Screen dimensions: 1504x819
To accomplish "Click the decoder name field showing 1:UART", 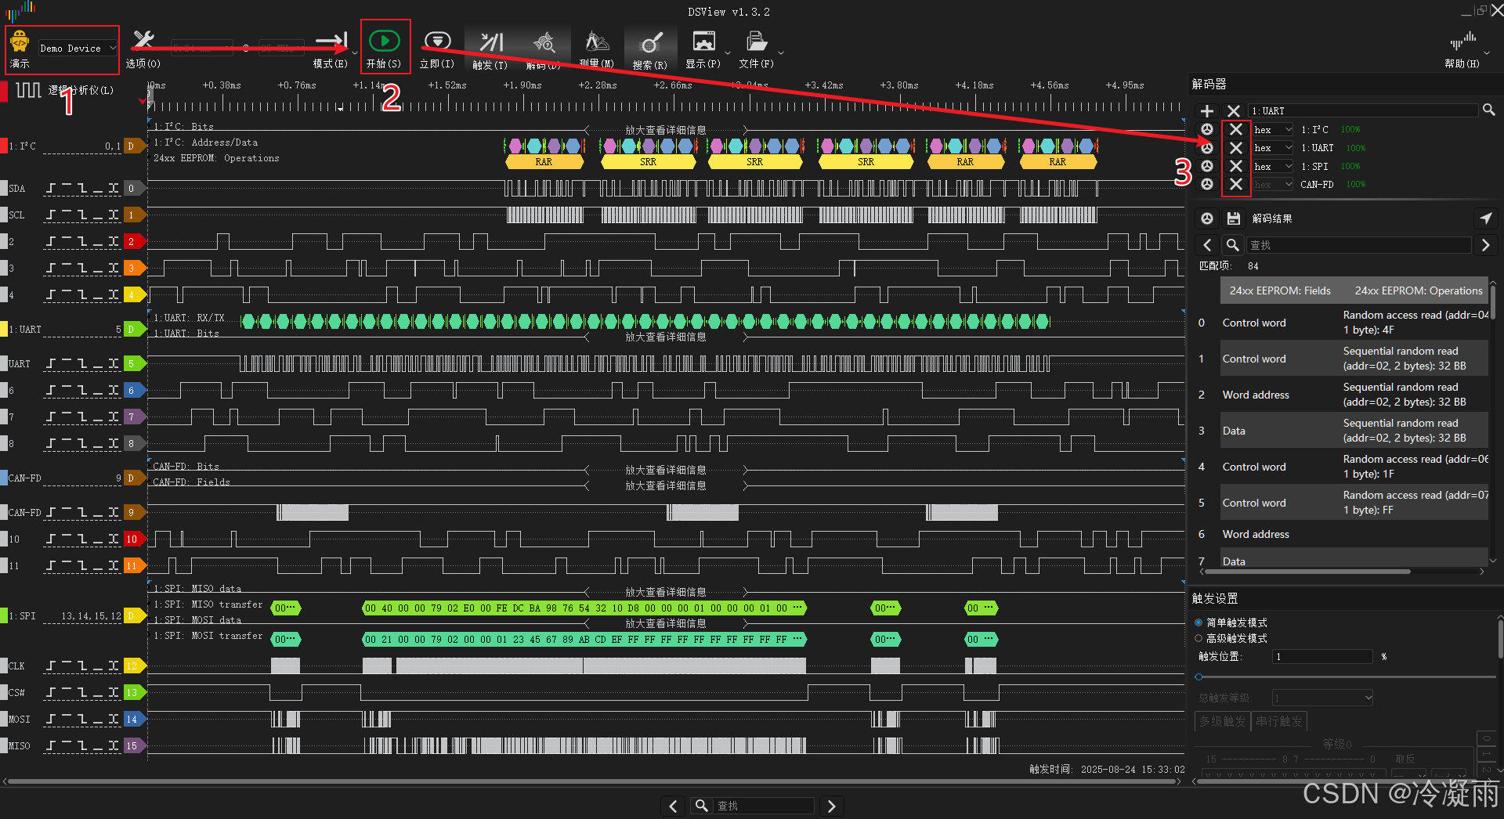I will (x=1363, y=111).
